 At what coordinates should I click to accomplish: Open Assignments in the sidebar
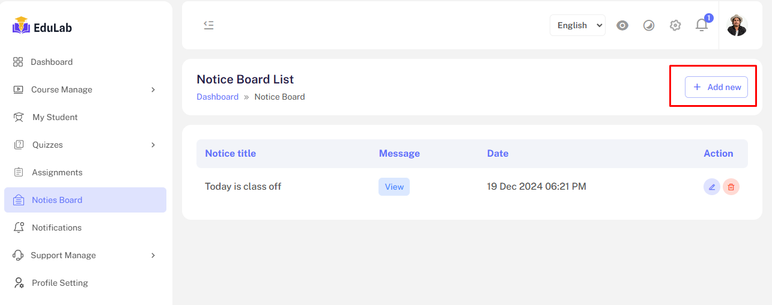(x=57, y=172)
